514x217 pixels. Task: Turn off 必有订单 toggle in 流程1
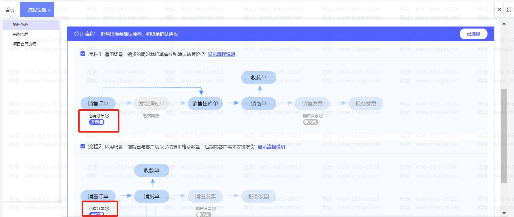pyautogui.click(x=97, y=122)
